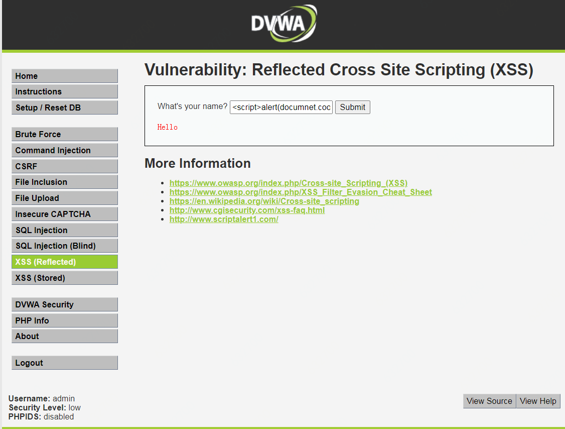Click the red "Hello" output text

(x=167, y=127)
